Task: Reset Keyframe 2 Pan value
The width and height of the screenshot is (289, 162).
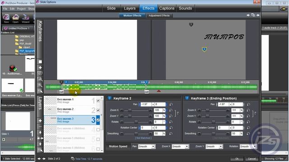Action: point(171,104)
